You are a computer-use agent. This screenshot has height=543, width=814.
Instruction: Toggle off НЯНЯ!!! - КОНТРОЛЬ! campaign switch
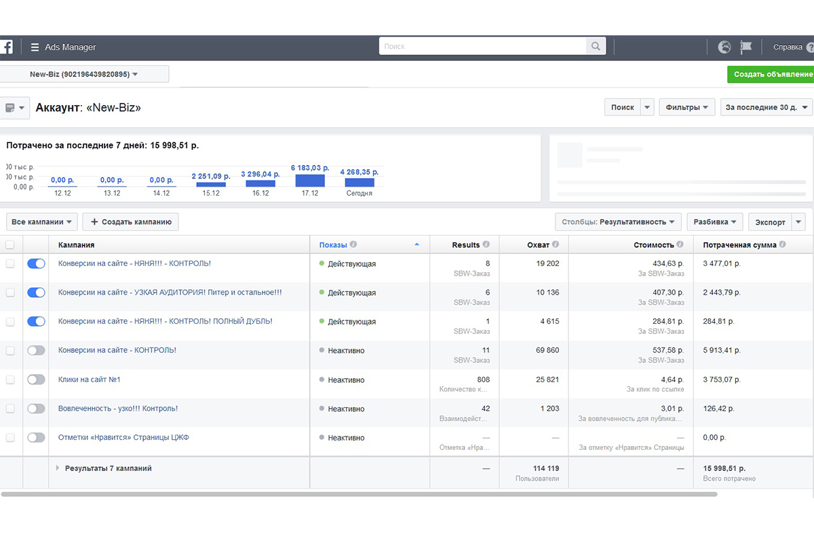click(36, 263)
